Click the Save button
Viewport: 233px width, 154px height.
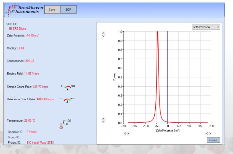(x=52, y=9)
